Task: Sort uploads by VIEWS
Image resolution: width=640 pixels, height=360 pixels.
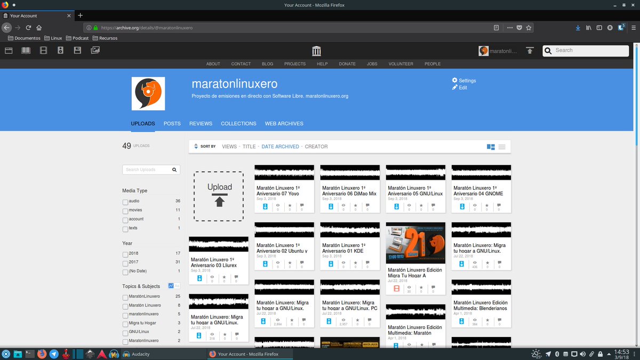Action: click(x=229, y=147)
